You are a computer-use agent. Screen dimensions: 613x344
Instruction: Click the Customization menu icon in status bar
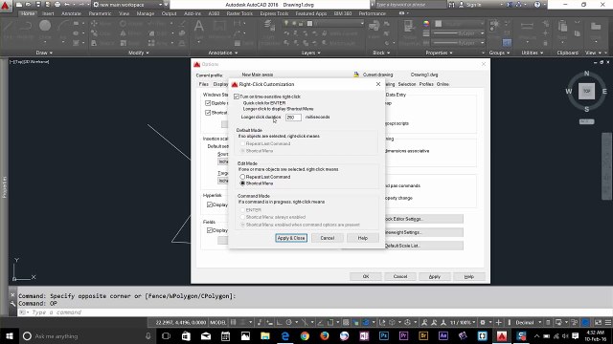pyautogui.click(x=608, y=322)
